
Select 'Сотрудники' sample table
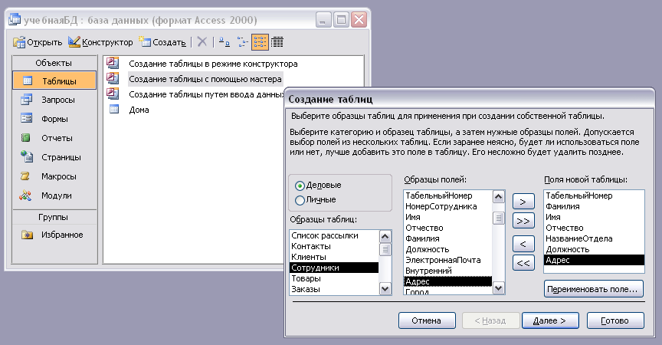coord(334,268)
